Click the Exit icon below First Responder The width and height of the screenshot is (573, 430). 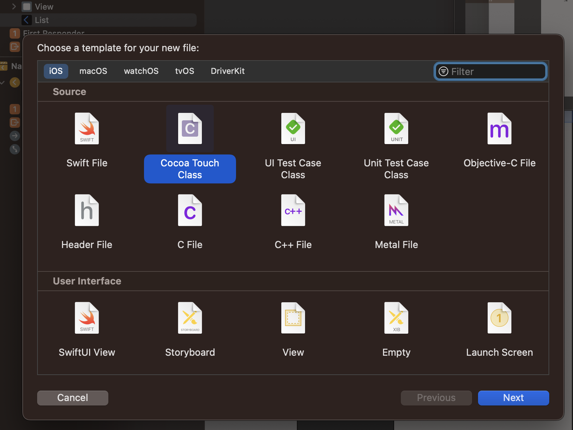click(14, 47)
